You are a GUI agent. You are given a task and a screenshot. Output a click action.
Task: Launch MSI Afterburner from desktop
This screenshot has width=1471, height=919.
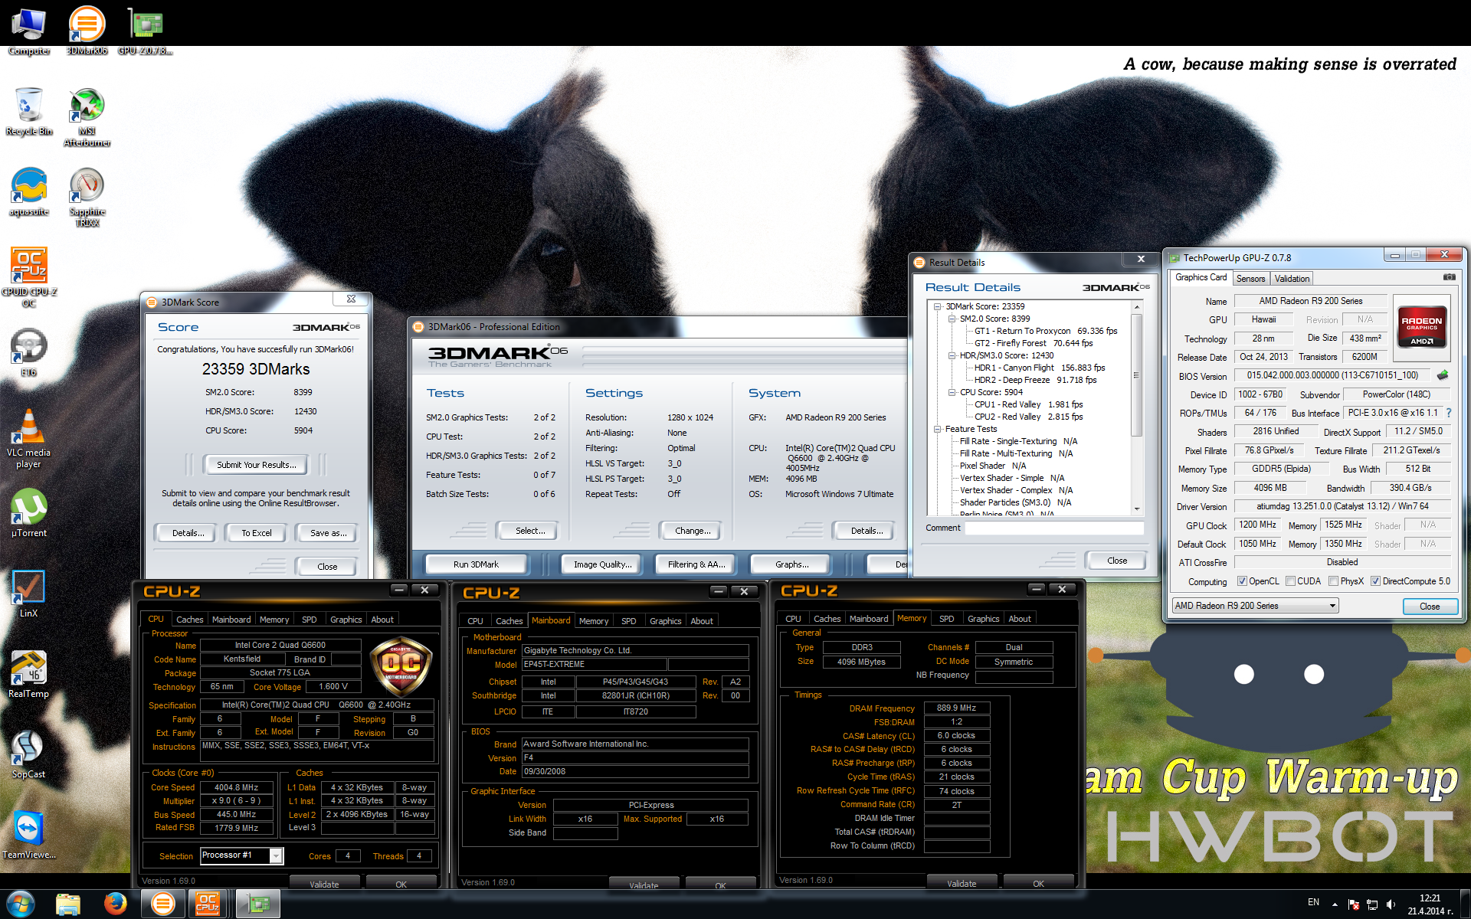tap(87, 117)
